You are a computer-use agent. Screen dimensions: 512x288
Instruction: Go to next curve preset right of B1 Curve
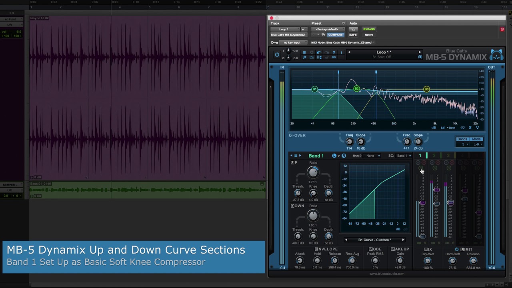[403, 240]
